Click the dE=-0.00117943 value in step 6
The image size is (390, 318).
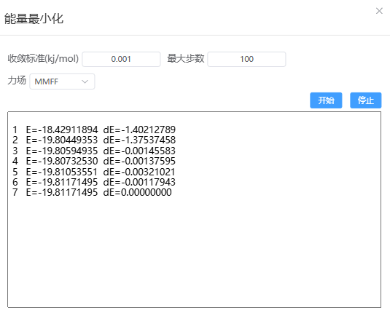coord(139,182)
